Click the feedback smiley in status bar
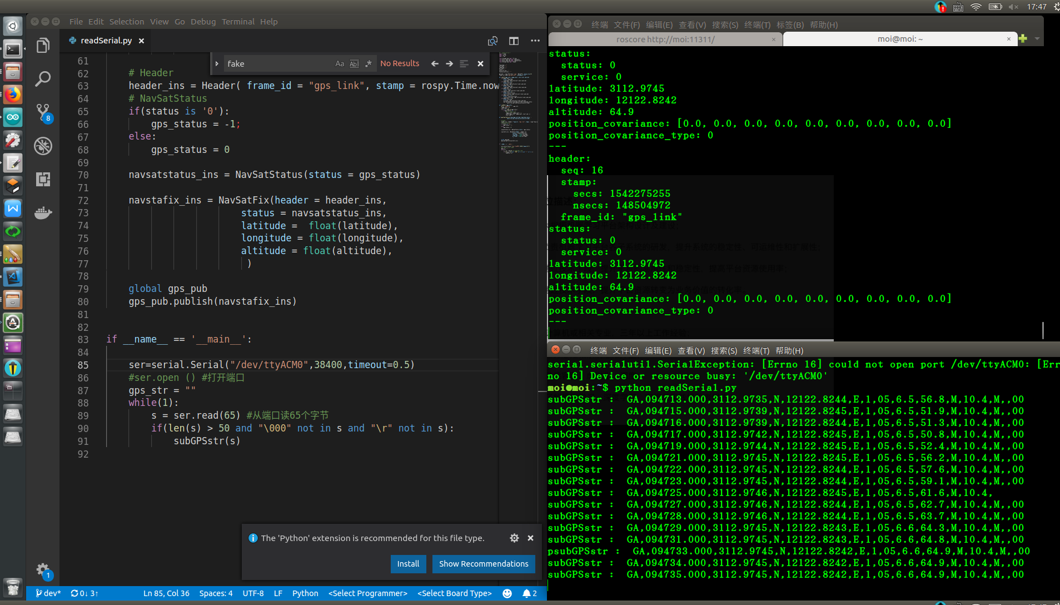This screenshot has height=605, width=1060. pyautogui.click(x=507, y=593)
